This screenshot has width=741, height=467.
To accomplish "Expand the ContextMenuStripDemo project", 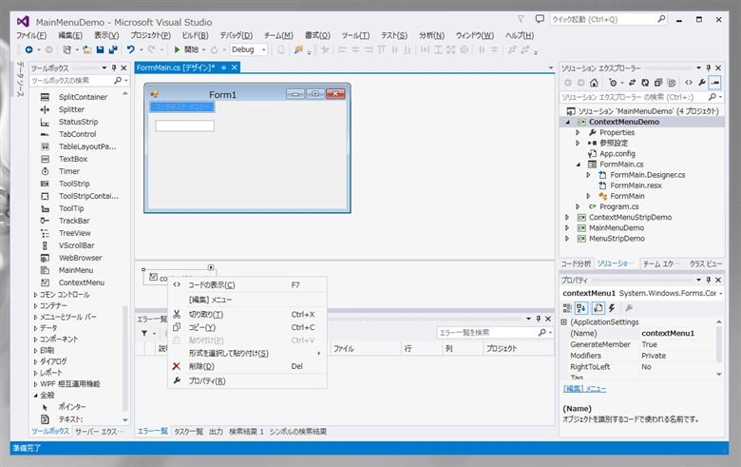I will 567,218.
